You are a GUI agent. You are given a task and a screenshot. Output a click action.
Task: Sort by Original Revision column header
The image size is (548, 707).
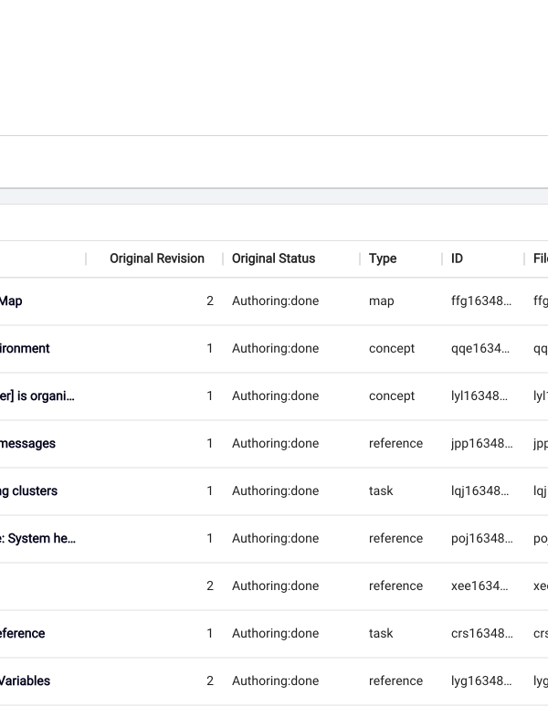[x=157, y=259]
